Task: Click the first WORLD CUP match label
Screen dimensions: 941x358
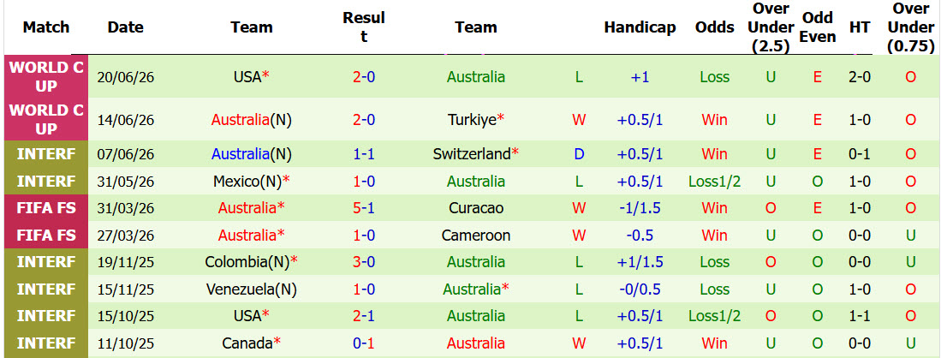Action: 46,77
